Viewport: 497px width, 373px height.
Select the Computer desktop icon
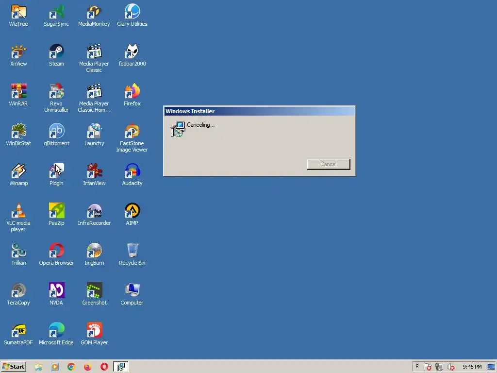pos(132,294)
